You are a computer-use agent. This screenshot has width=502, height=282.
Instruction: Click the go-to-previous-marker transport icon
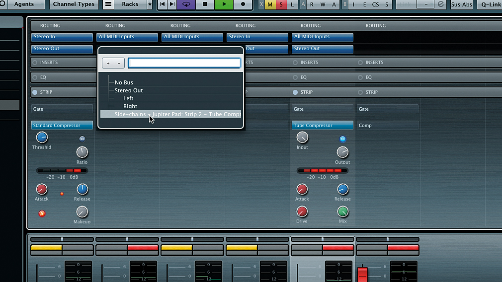tap(163, 4)
